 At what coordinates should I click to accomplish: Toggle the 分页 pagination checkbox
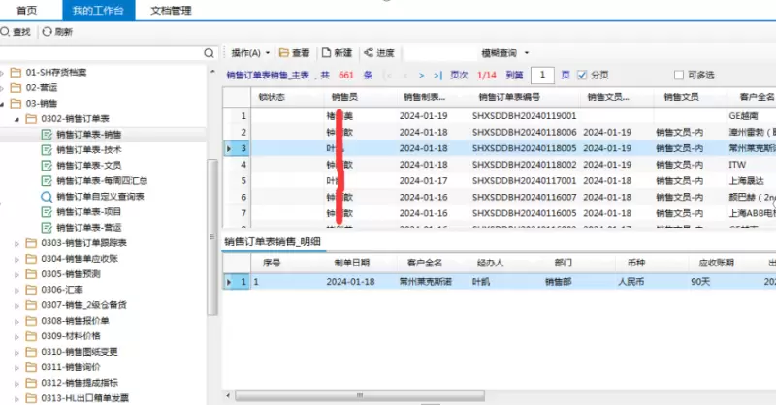pos(582,75)
